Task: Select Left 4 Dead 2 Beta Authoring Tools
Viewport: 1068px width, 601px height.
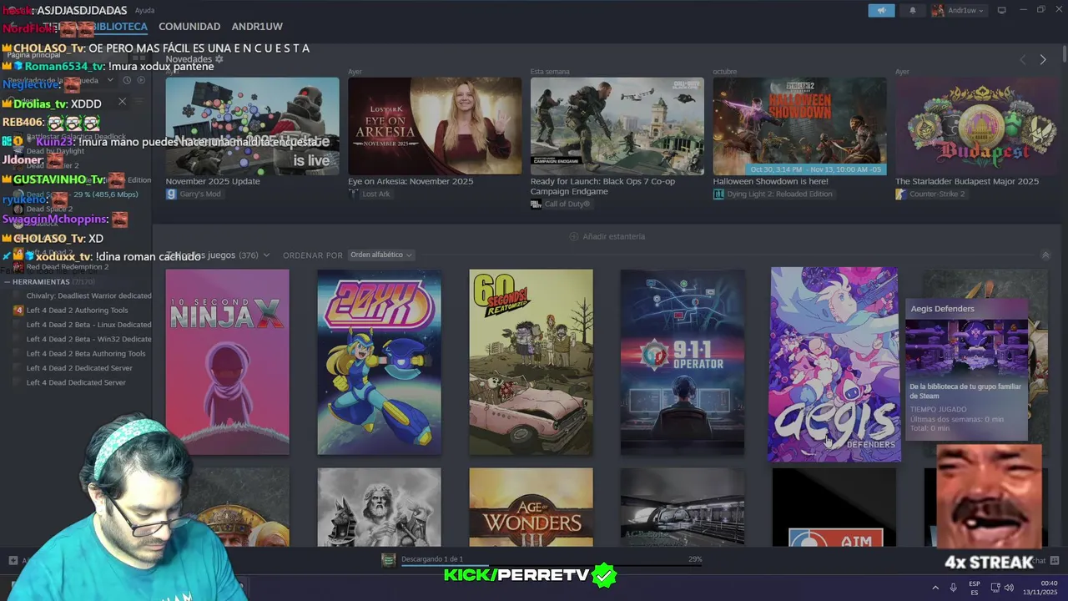Action: [x=86, y=353]
